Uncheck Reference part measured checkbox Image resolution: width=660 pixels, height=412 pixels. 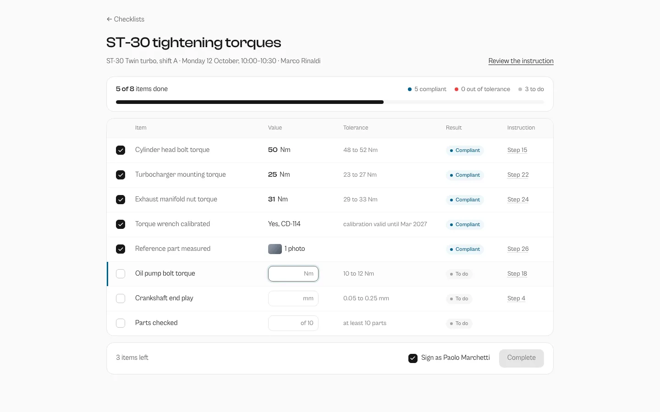coord(121,249)
